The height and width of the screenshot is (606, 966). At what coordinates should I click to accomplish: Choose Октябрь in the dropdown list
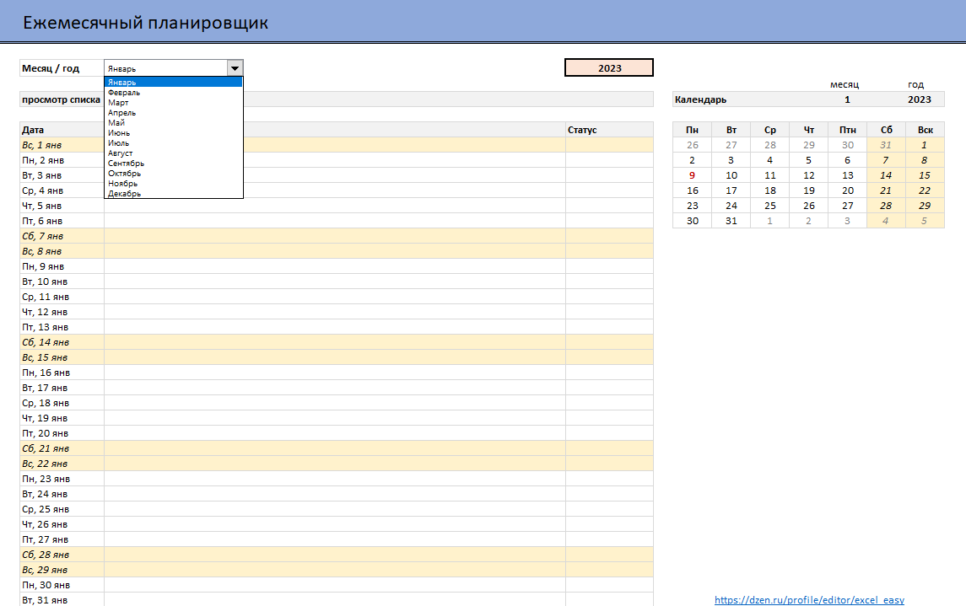[173, 174]
